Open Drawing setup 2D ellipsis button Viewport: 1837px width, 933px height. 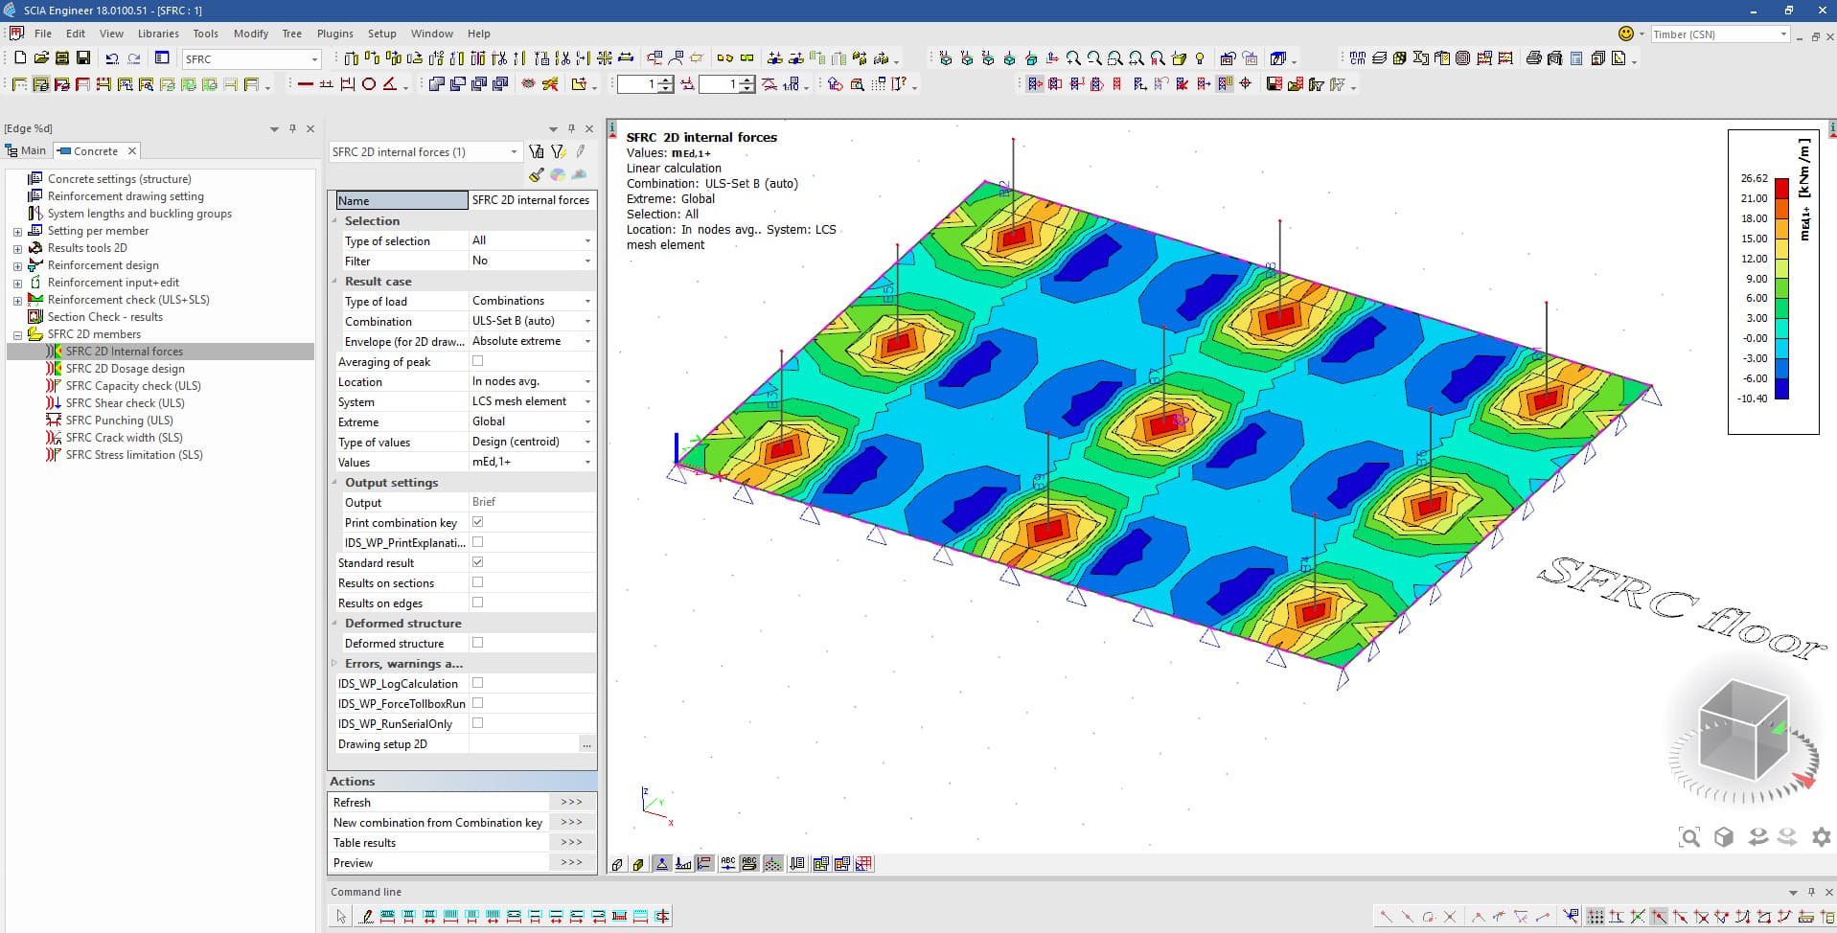coord(586,744)
